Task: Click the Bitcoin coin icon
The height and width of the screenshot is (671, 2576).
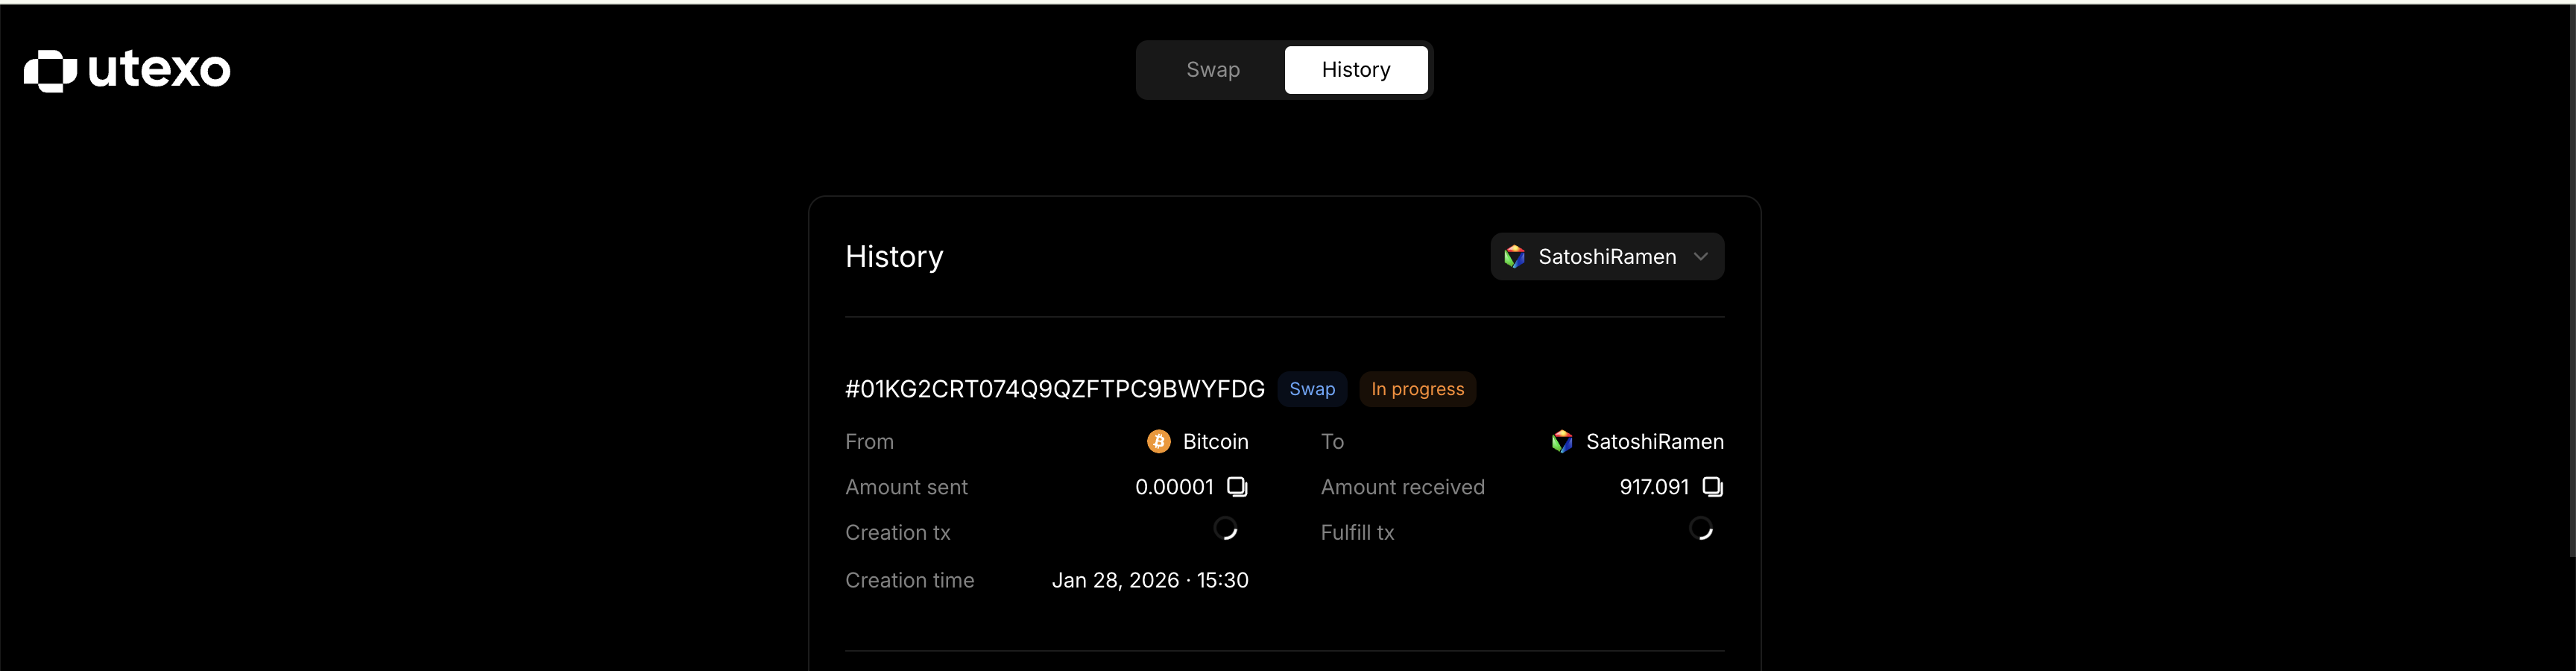Action: pos(1158,442)
